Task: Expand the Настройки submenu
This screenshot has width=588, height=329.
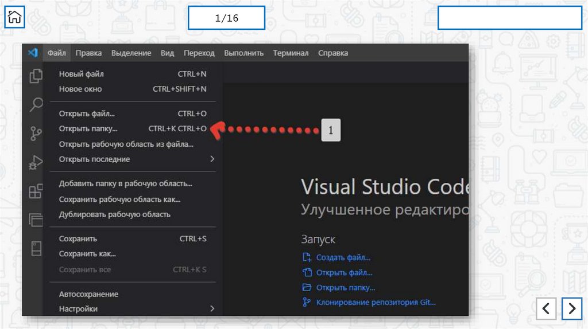Action: tap(133, 309)
